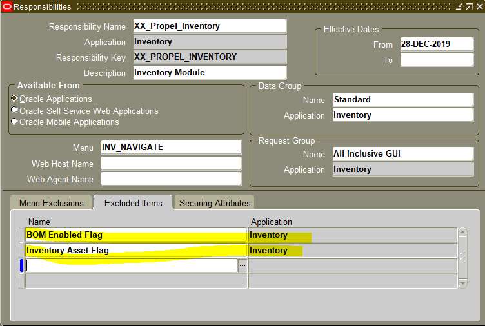Click the Menu field INV_NAVIGATE
This screenshot has height=326, width=485.
pyautogui.click(x=171, y=148)
